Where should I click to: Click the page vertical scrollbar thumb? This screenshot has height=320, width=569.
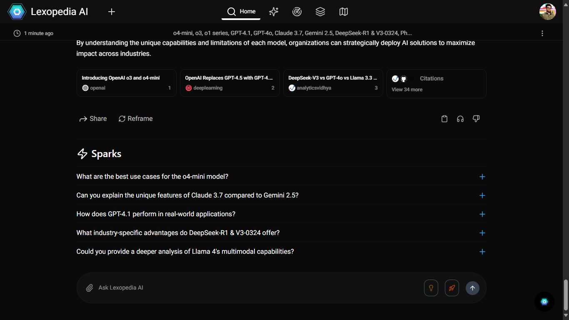click(x=566, y=296)
